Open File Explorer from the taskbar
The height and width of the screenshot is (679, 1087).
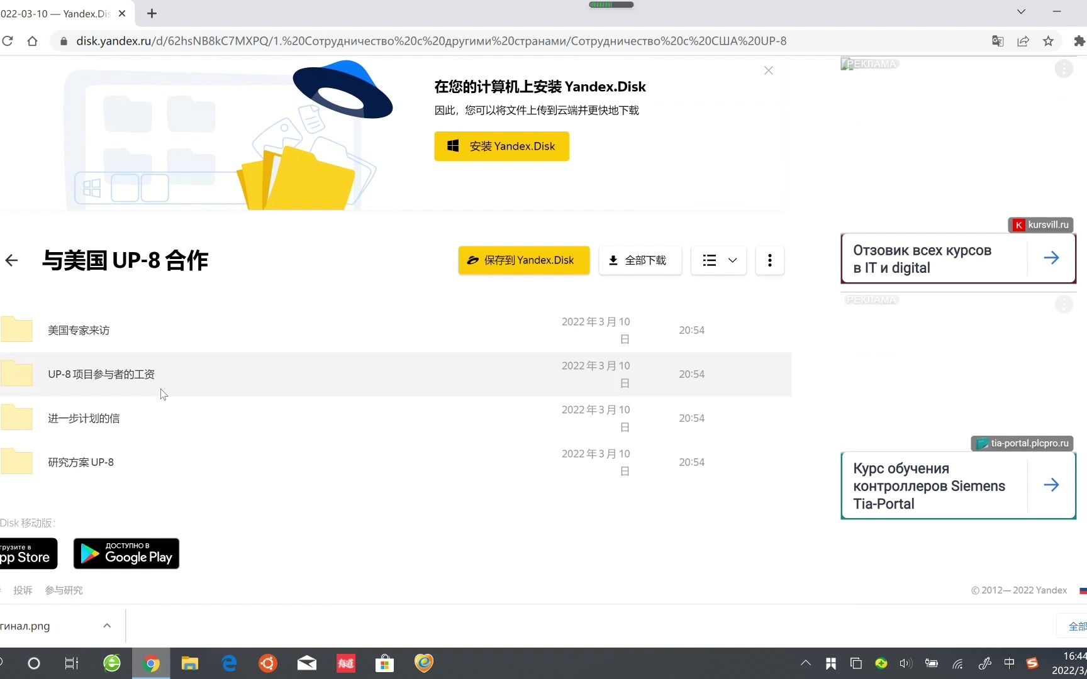pos(189,663)
